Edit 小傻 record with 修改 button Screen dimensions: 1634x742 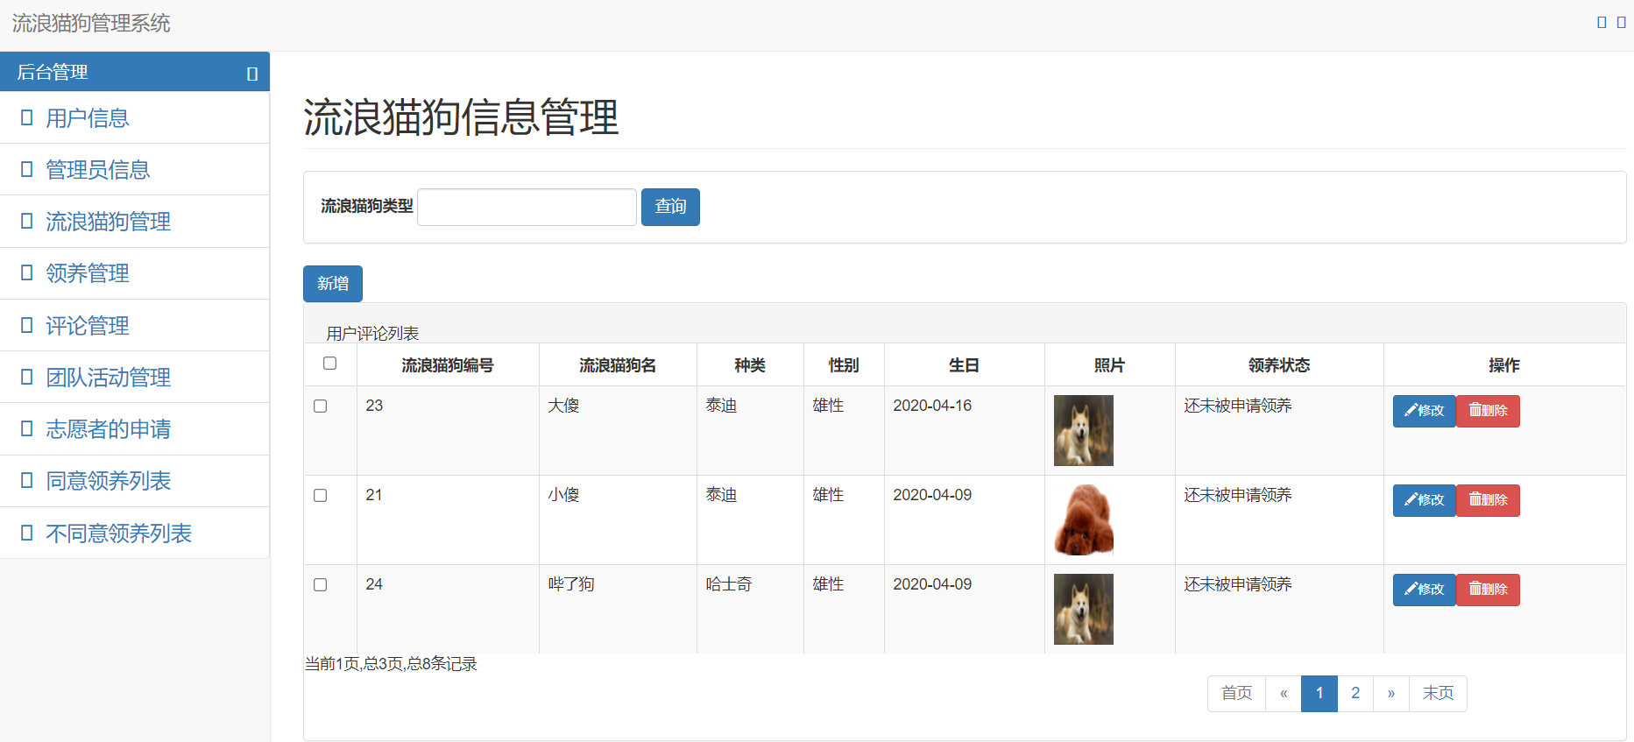coord(1425,500)
